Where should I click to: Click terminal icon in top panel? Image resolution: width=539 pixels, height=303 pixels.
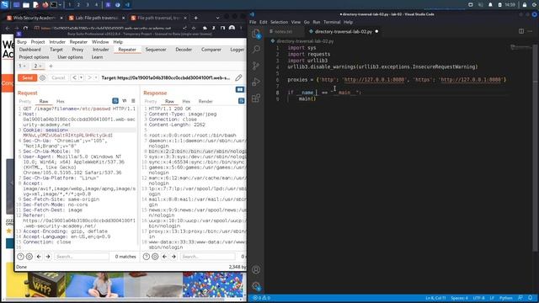point(54,5)
